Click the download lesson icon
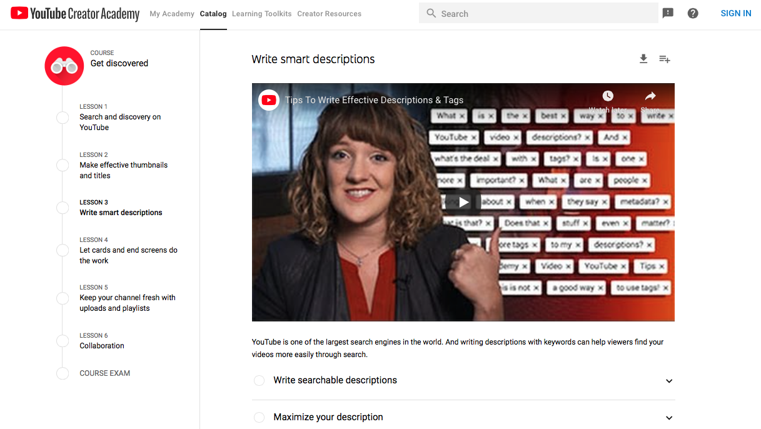This screenshot has height=429, width=761. 643,58
